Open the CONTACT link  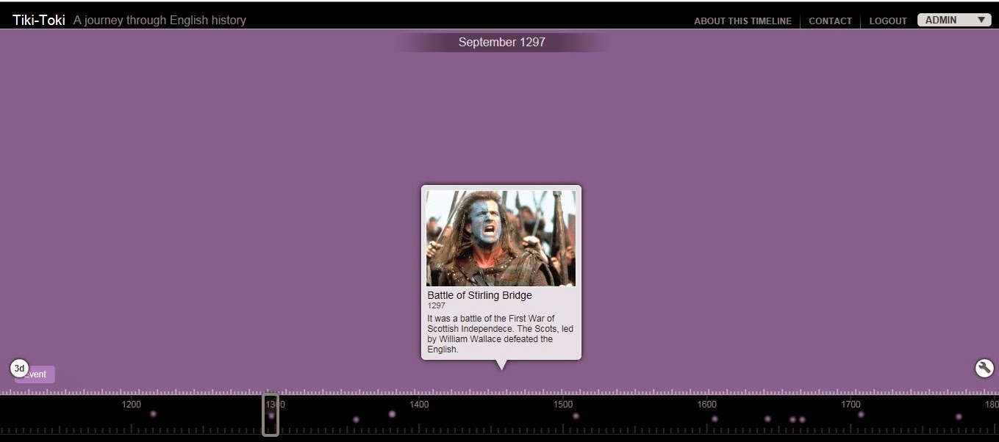(x=830, y=21)
